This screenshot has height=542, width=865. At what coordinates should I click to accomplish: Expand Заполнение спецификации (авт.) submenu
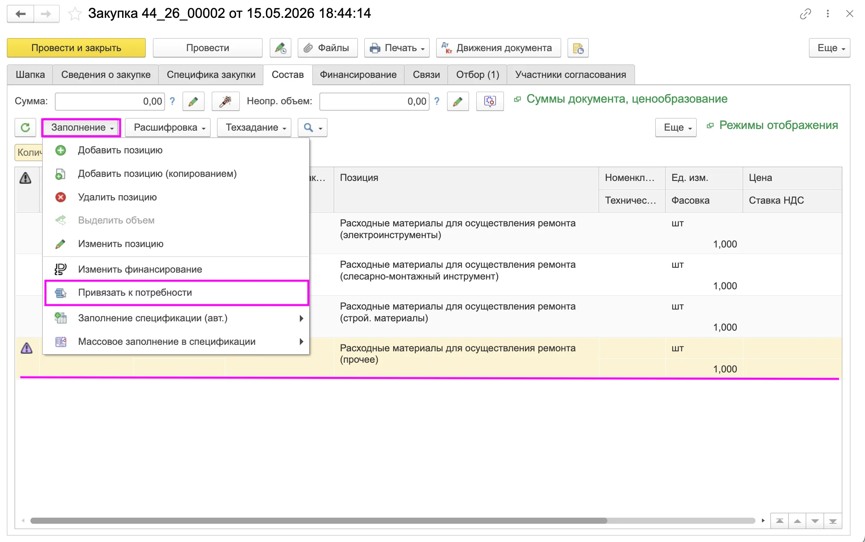click(x=176, y=318)
